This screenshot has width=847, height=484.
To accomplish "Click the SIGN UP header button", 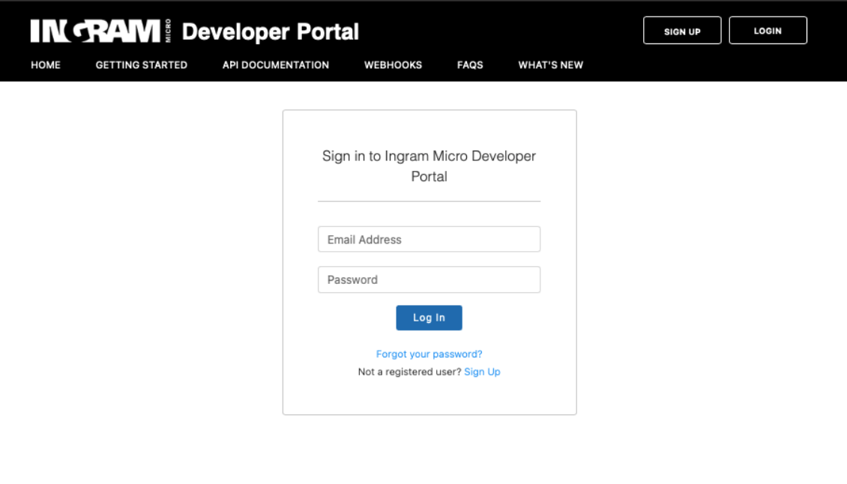I will click(681, 31).
